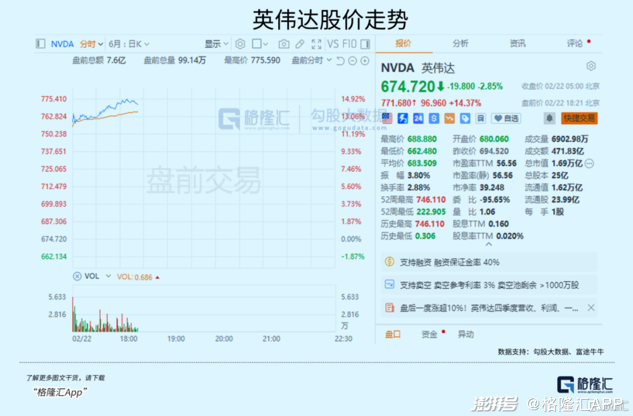Image resolution: width=633 pixels, height=416 pixels.
Task: Toggle 自选 watchlist heart button
Action: tap(505, 118)
